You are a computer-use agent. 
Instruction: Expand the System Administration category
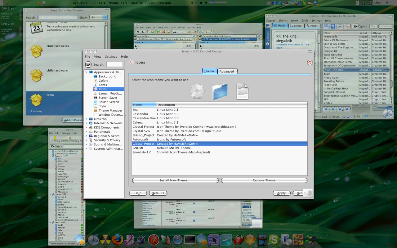pyautogui.click(x=87, y=149)
